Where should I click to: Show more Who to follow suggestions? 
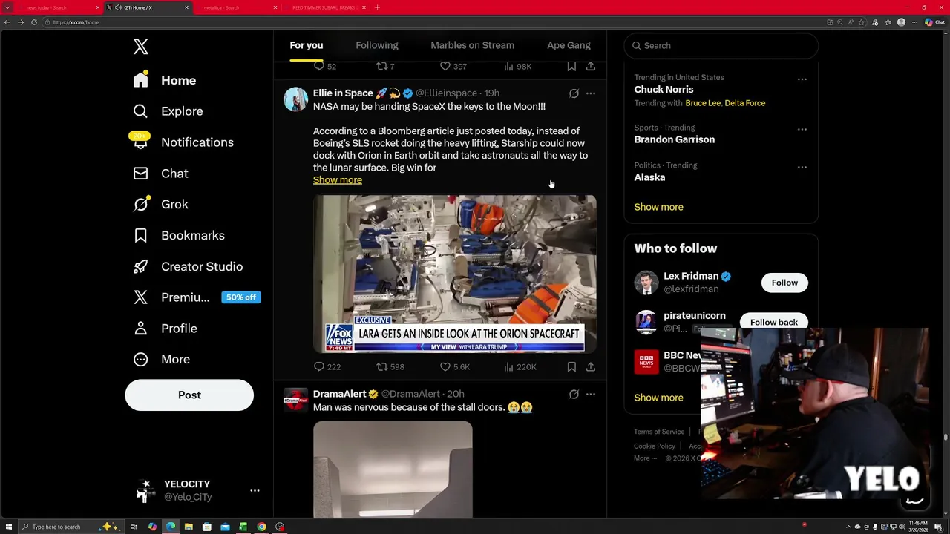coord(658,398)
